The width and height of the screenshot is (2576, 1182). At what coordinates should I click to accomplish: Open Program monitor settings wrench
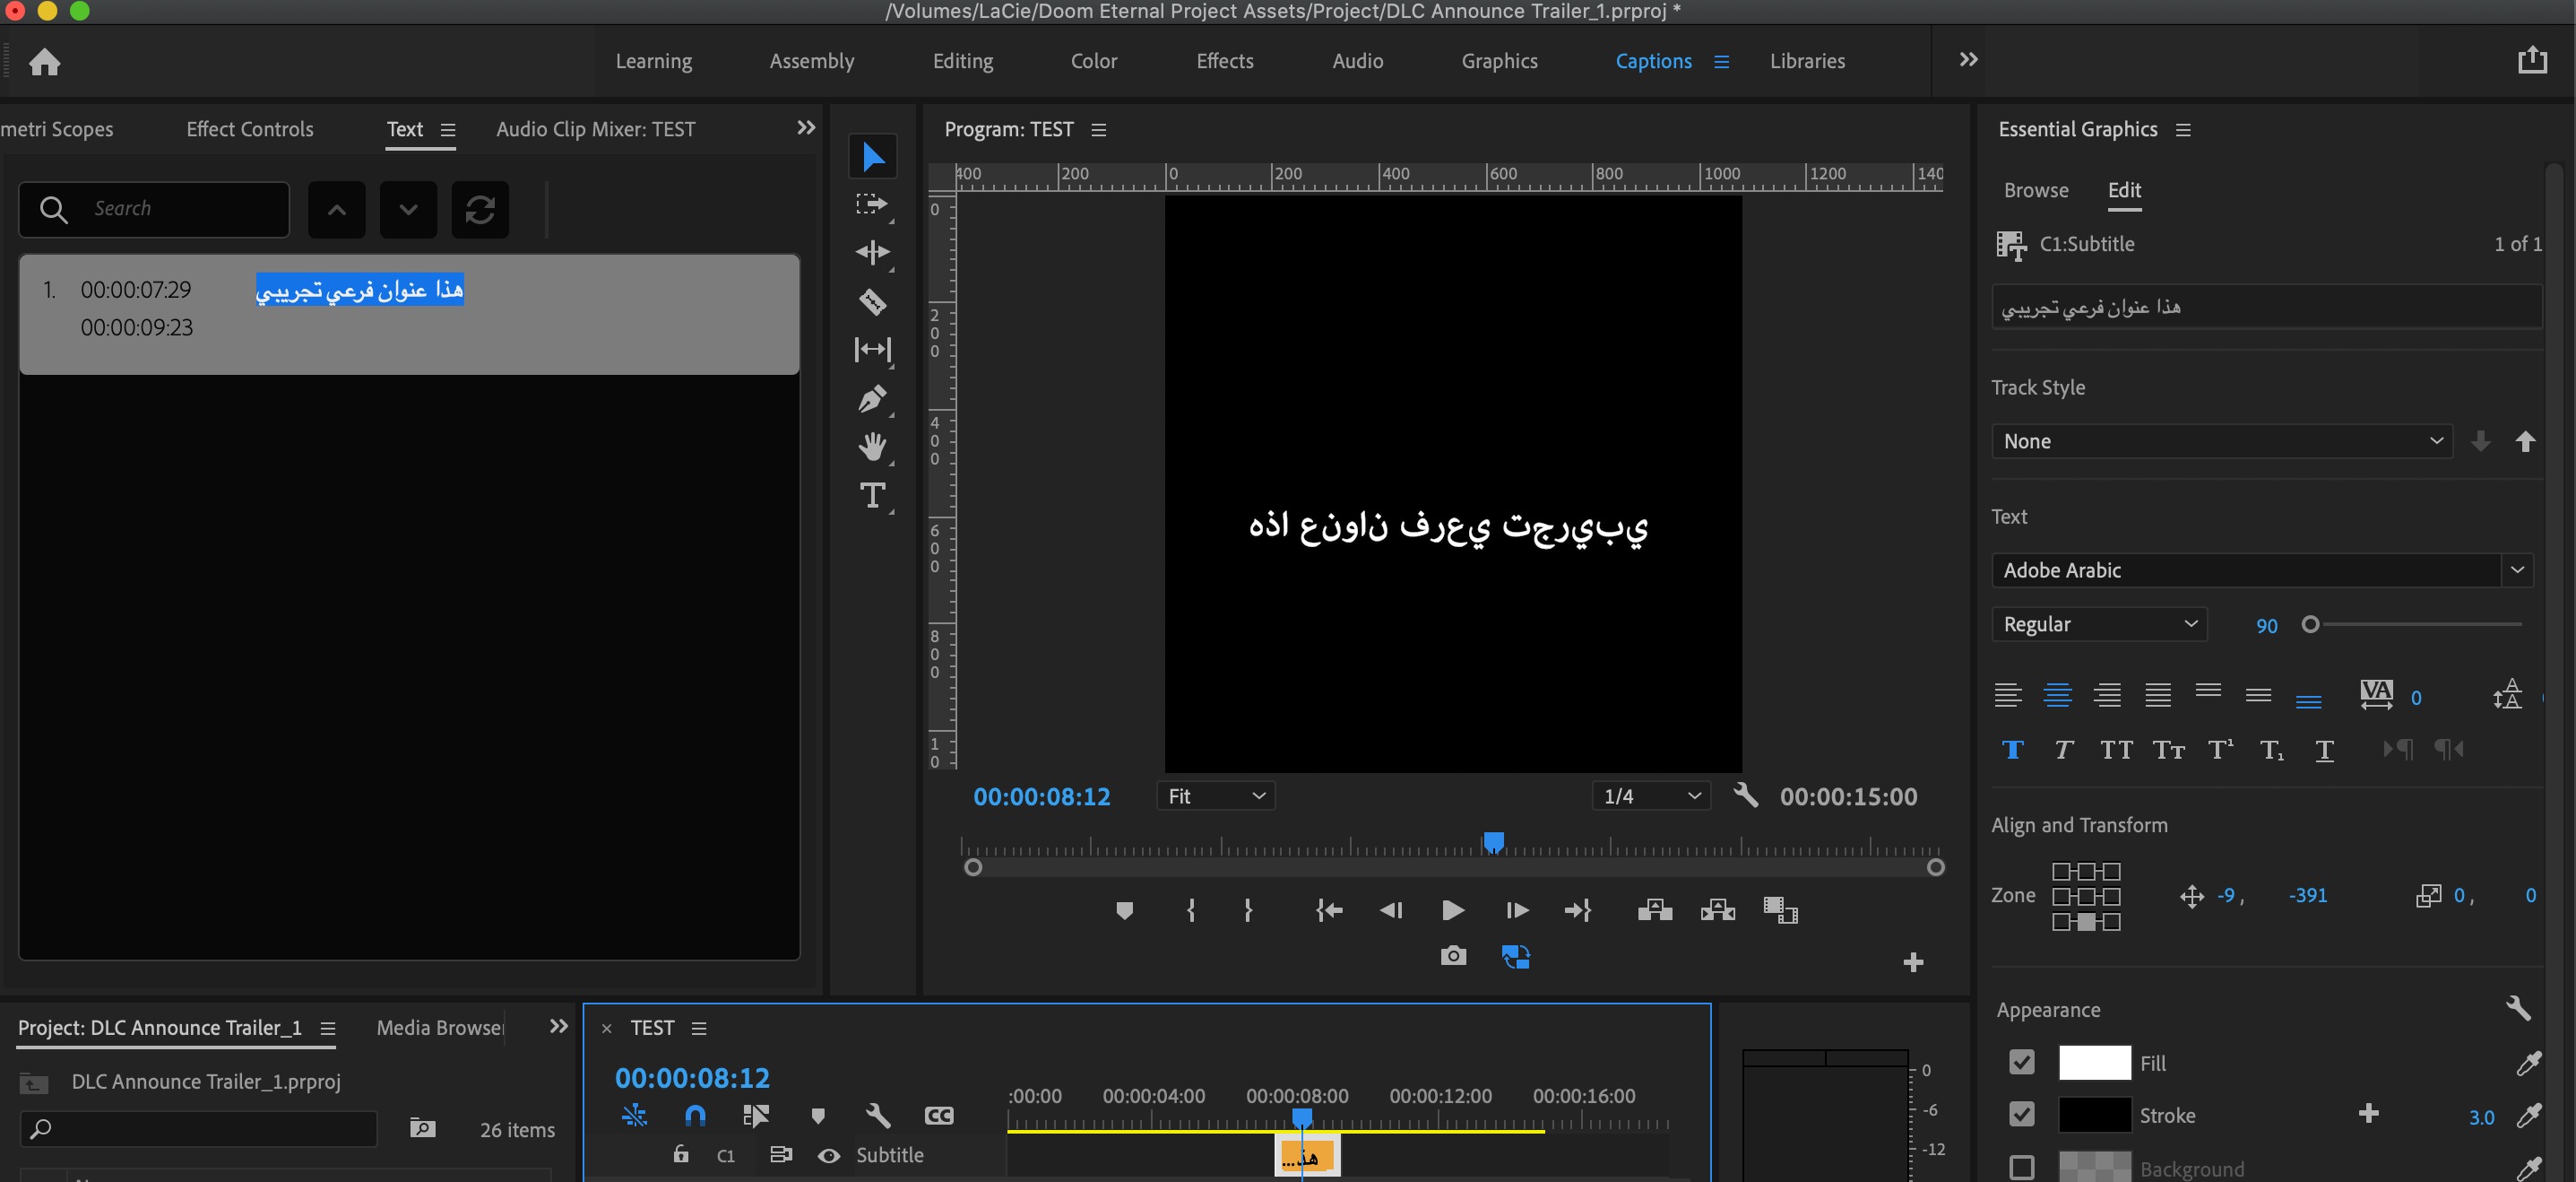(1745, 795)
